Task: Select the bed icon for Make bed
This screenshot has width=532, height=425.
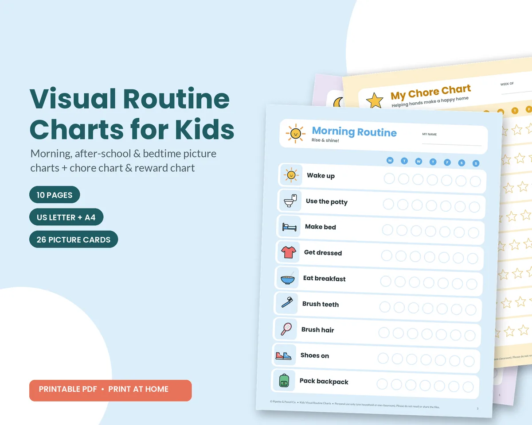Action: click(x=289, y=226)
